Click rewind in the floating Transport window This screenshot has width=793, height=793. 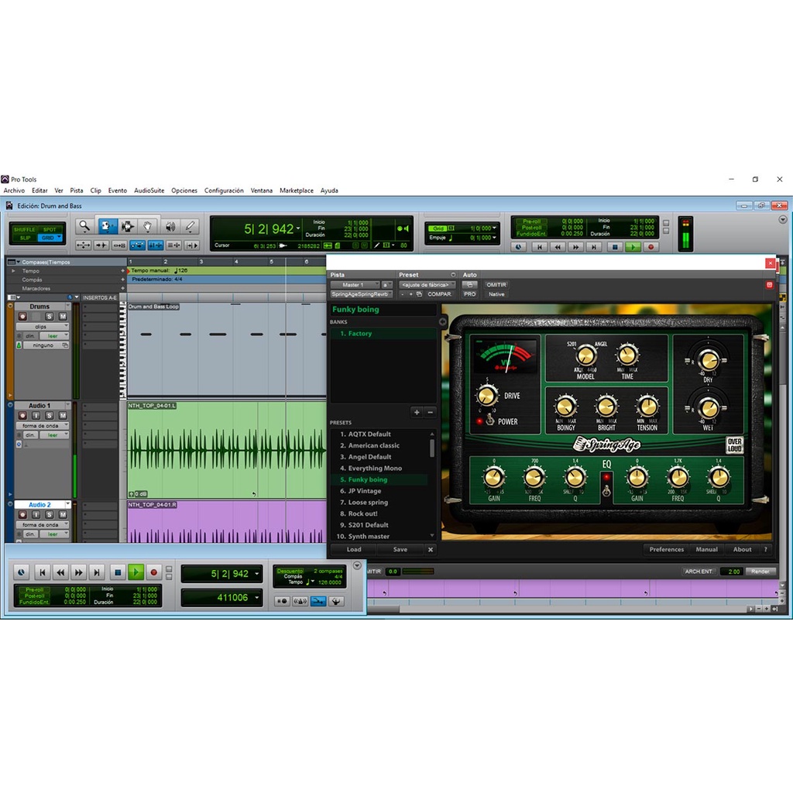click(60, 572)
